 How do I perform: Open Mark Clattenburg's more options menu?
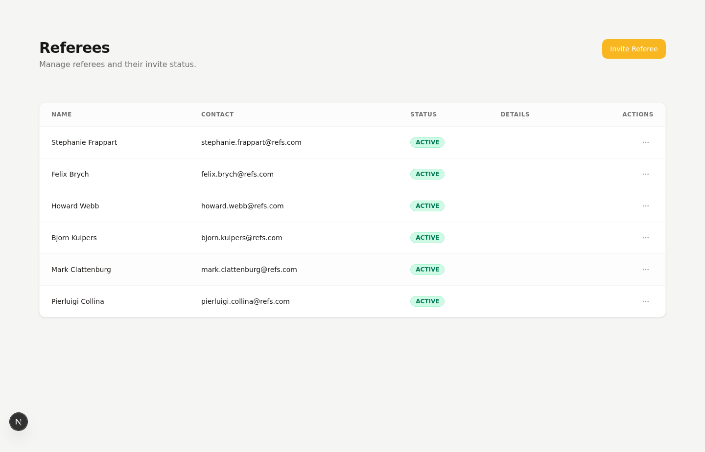point(645,270)
